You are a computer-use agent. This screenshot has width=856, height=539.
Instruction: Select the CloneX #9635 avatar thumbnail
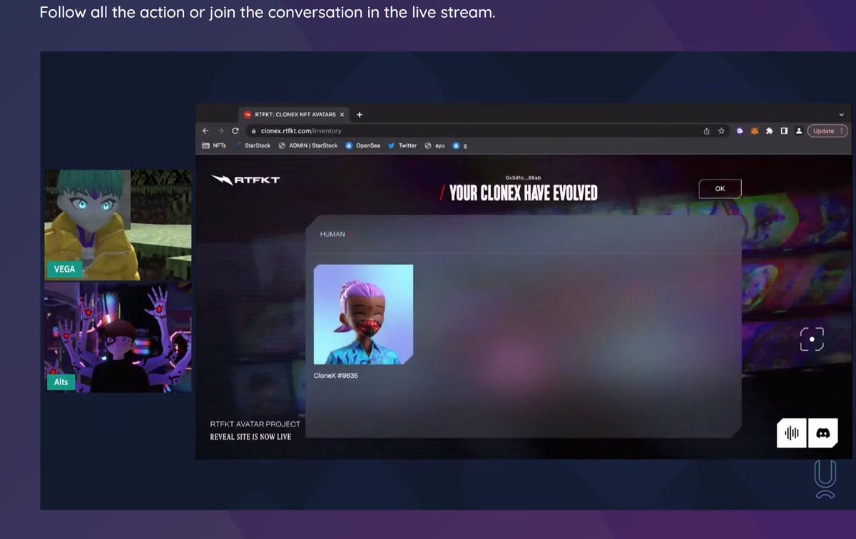click(x=363, y=314)
